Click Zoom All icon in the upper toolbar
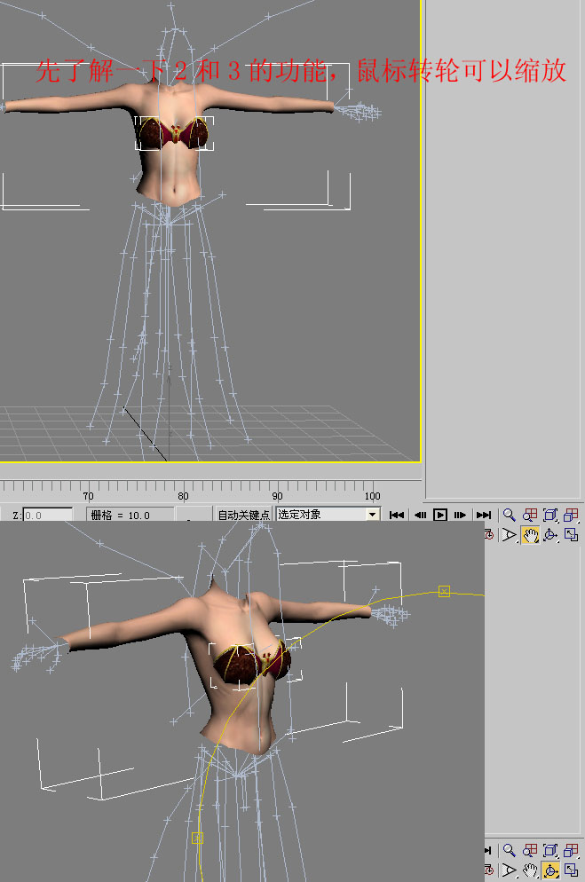 [x=530, y=515]
